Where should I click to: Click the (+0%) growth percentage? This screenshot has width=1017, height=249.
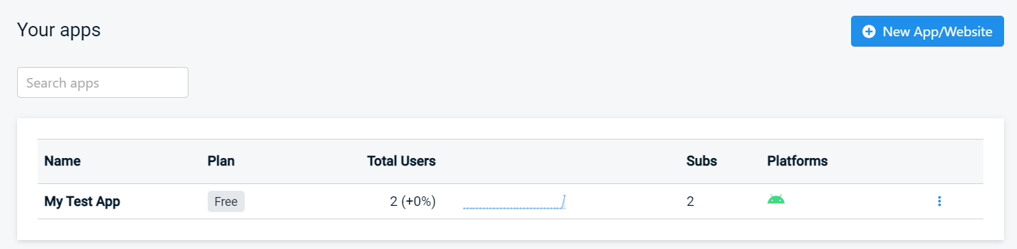(419, 202)
